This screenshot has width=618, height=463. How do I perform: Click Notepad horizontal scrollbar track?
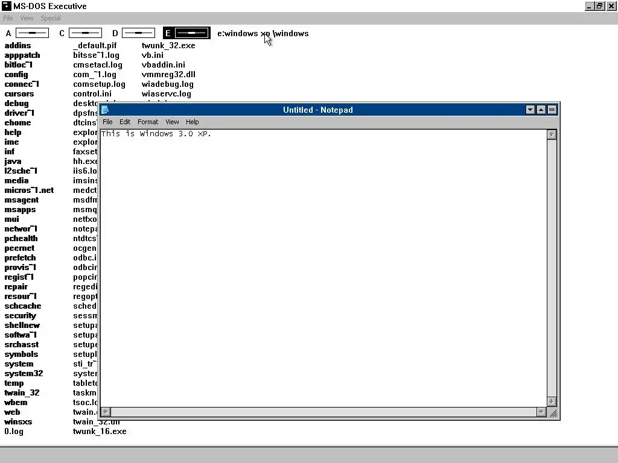click(323, 412)
